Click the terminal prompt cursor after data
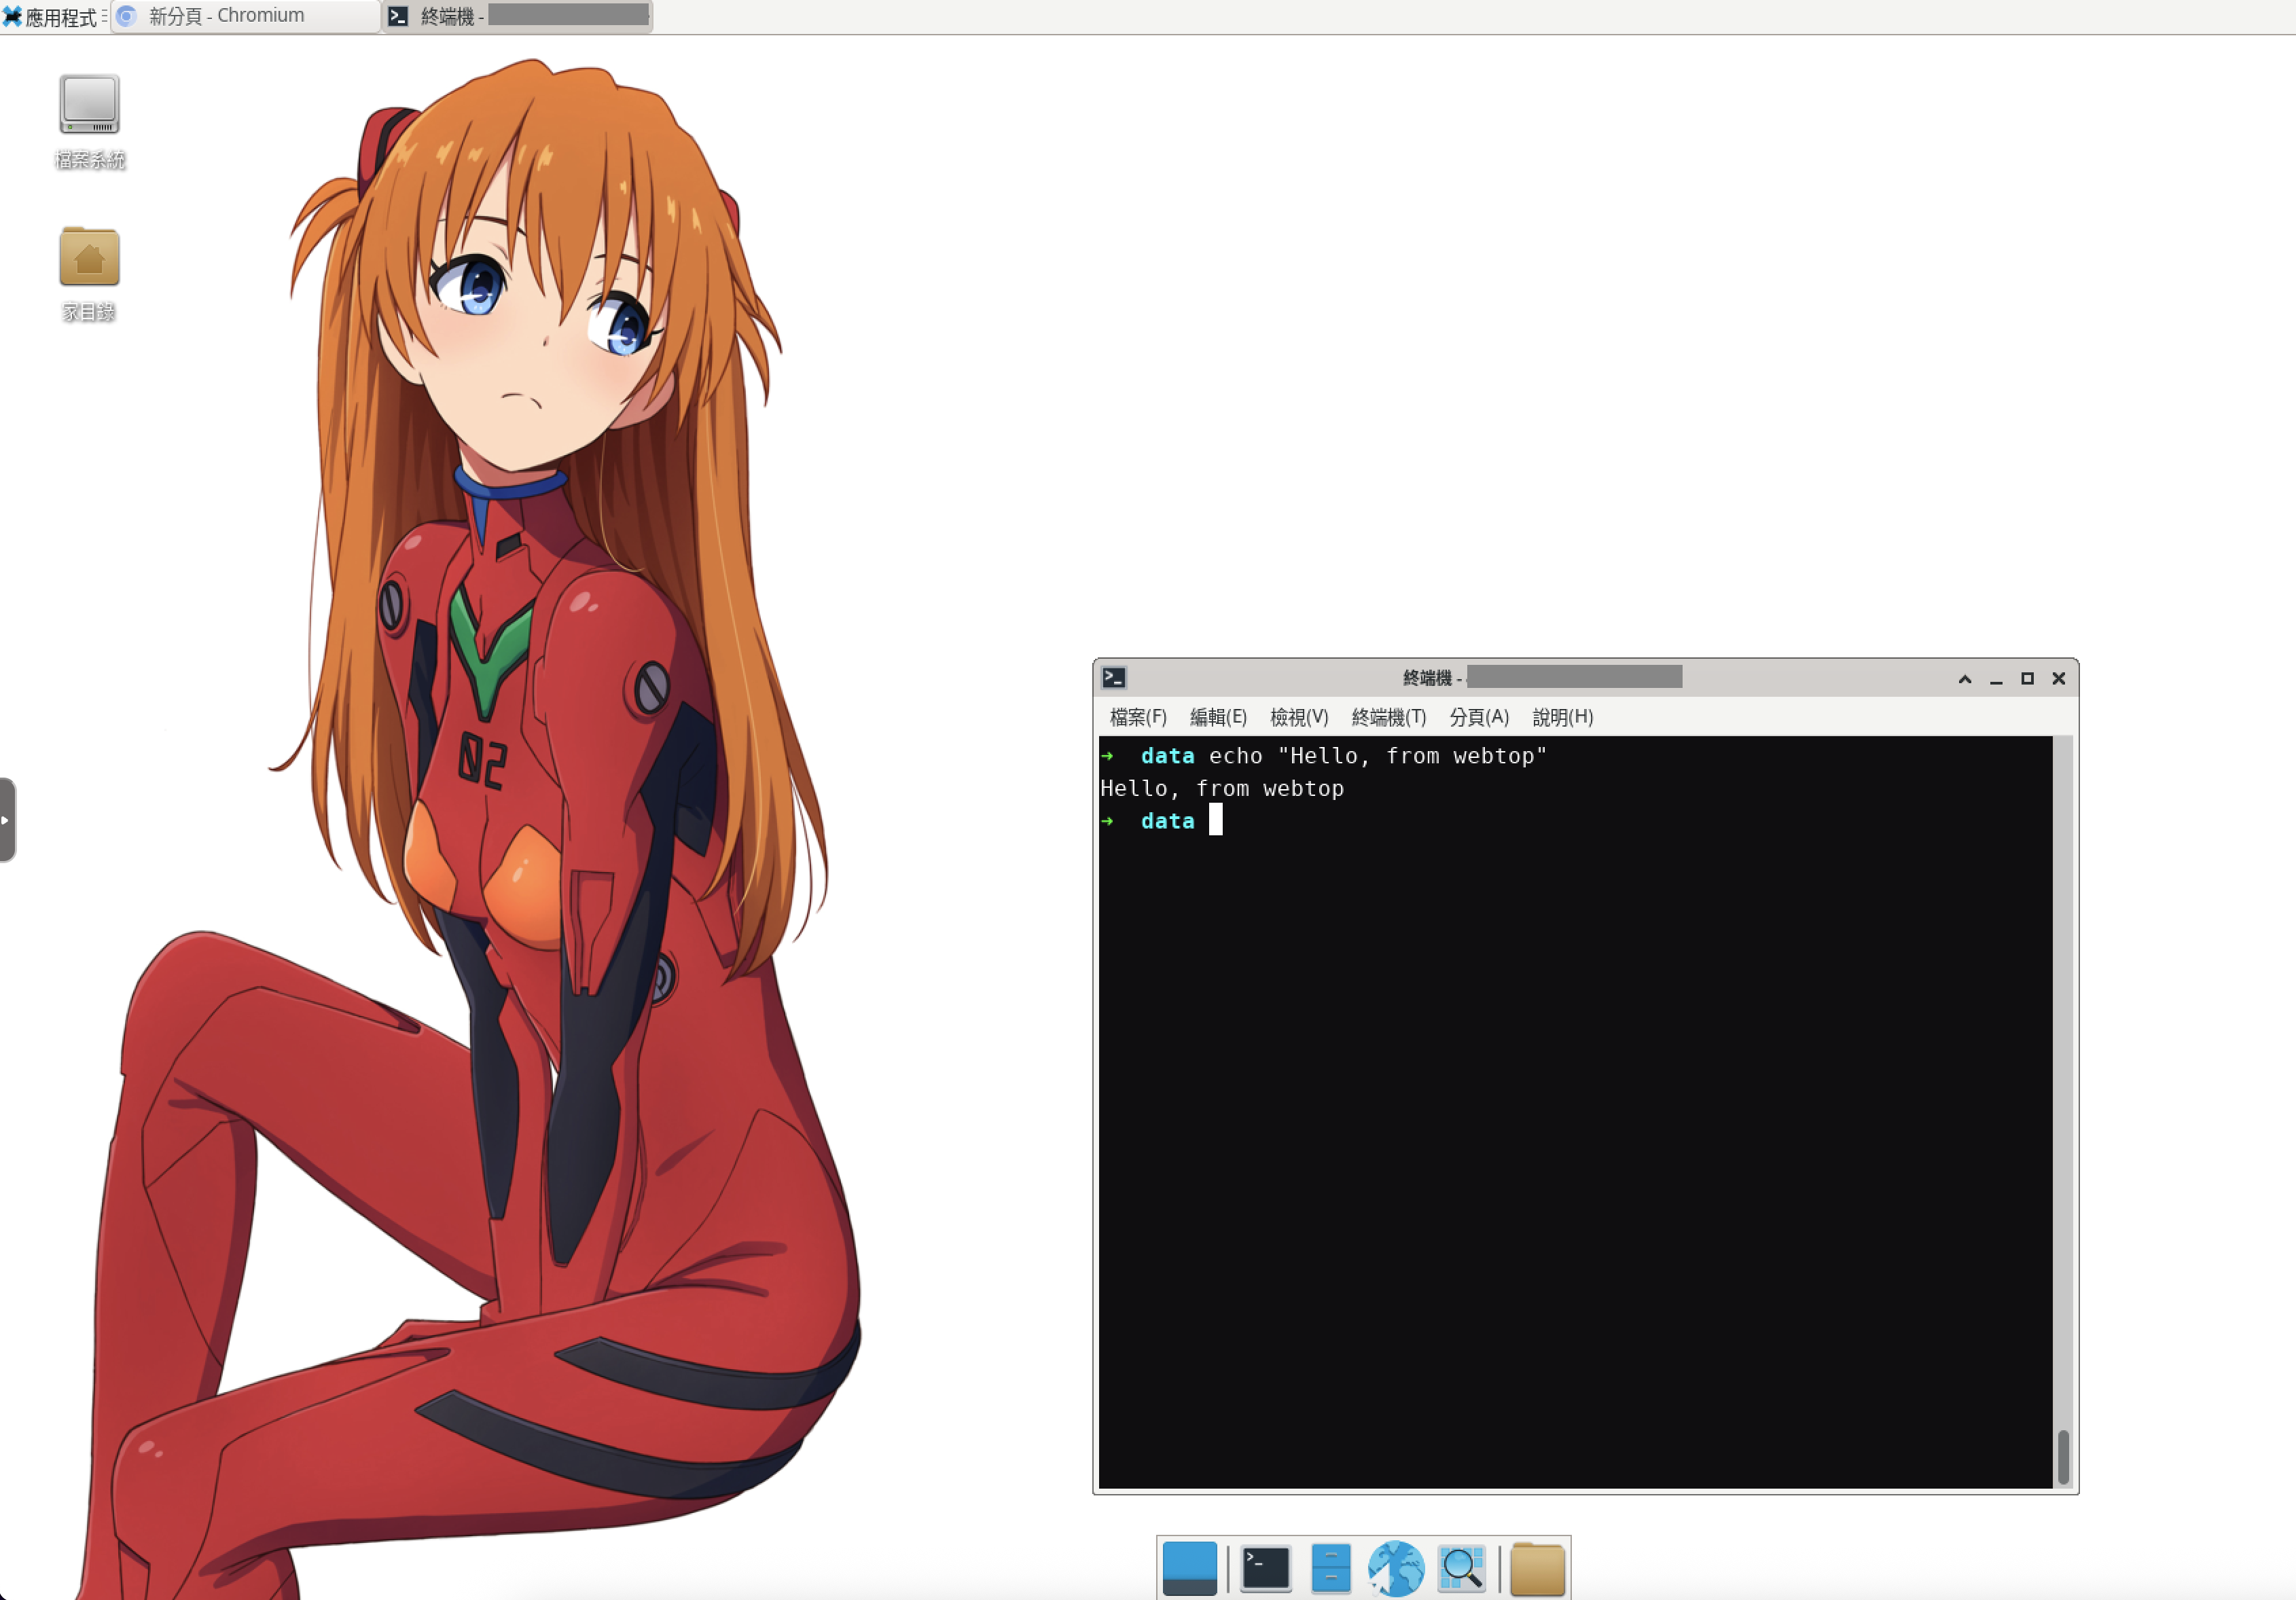 tap(1215, 820)
